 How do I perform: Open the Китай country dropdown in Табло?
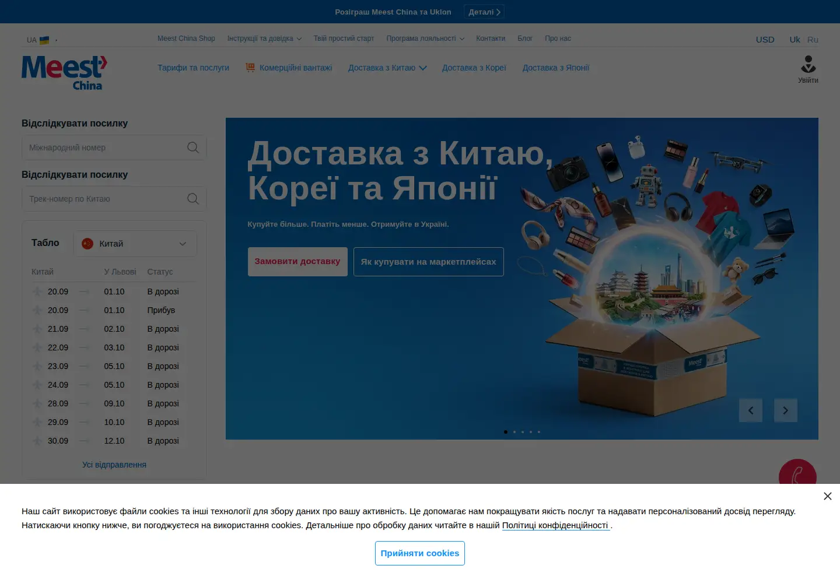tap(135, 244)
